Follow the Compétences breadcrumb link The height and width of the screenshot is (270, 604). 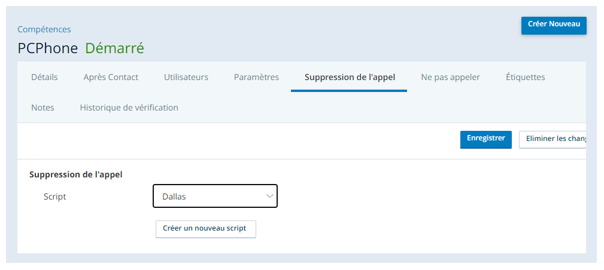44,29
